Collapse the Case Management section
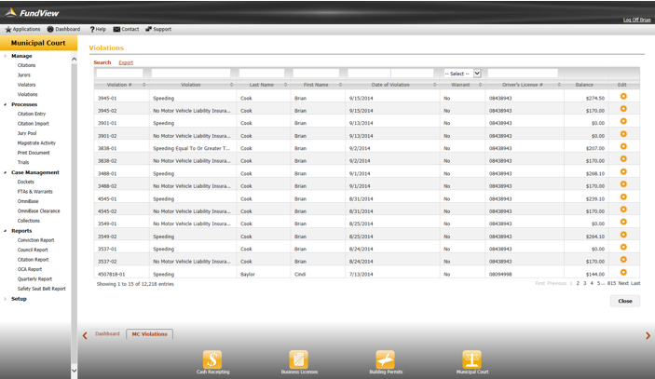The height and width of the screenshot is (379, 655). click(5, 172)
